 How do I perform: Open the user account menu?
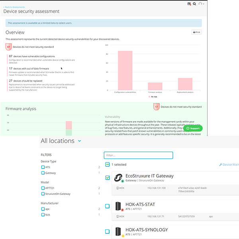point(201,4)
